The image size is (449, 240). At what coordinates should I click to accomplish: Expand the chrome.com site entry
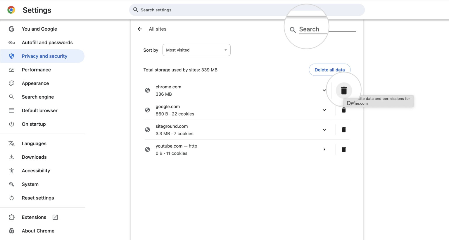pos(324,90)
